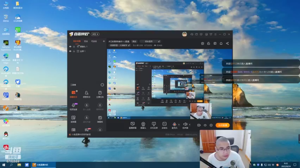300x168 pixels.
Task: Open stream settings gear icon
Action: [211, 125]
